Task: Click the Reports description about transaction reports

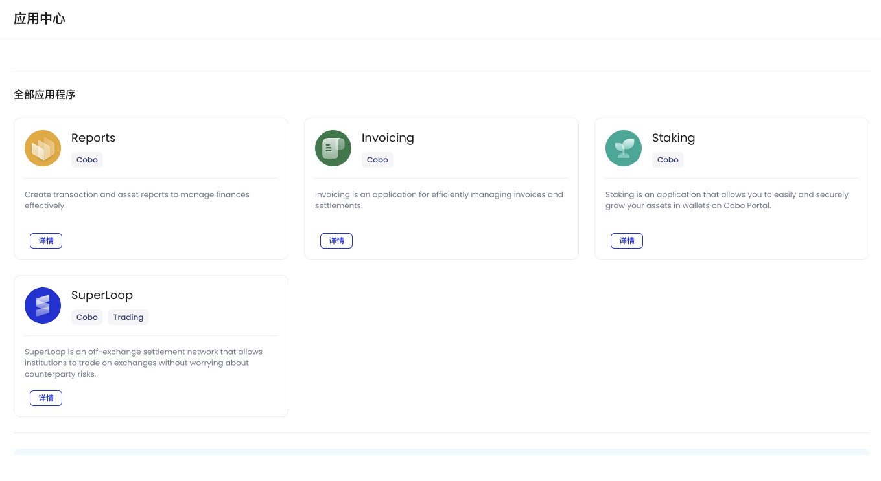Action: click(x=137, y=200)
